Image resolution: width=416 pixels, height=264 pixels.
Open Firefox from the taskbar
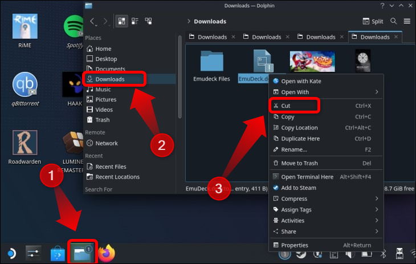pos(106,253)
